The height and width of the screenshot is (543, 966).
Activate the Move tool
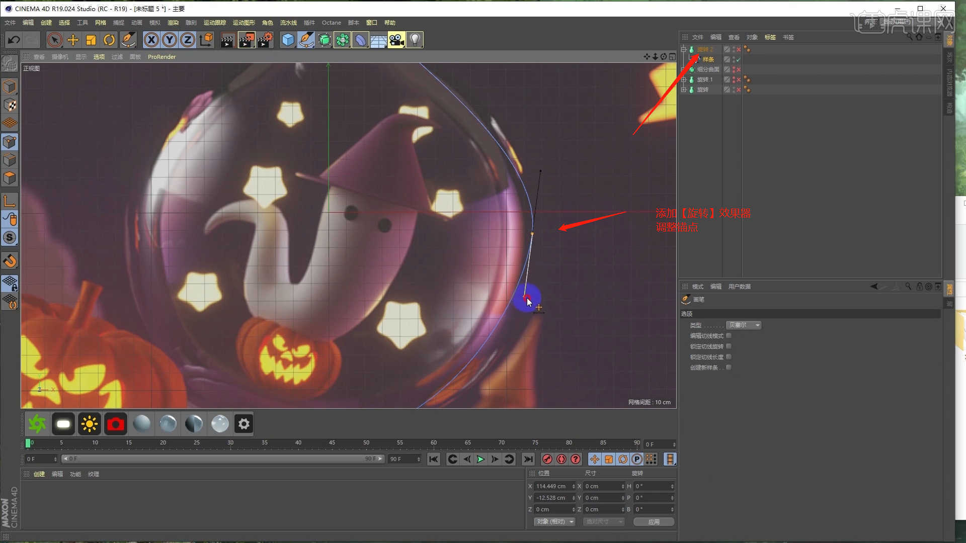coord(73,40)
